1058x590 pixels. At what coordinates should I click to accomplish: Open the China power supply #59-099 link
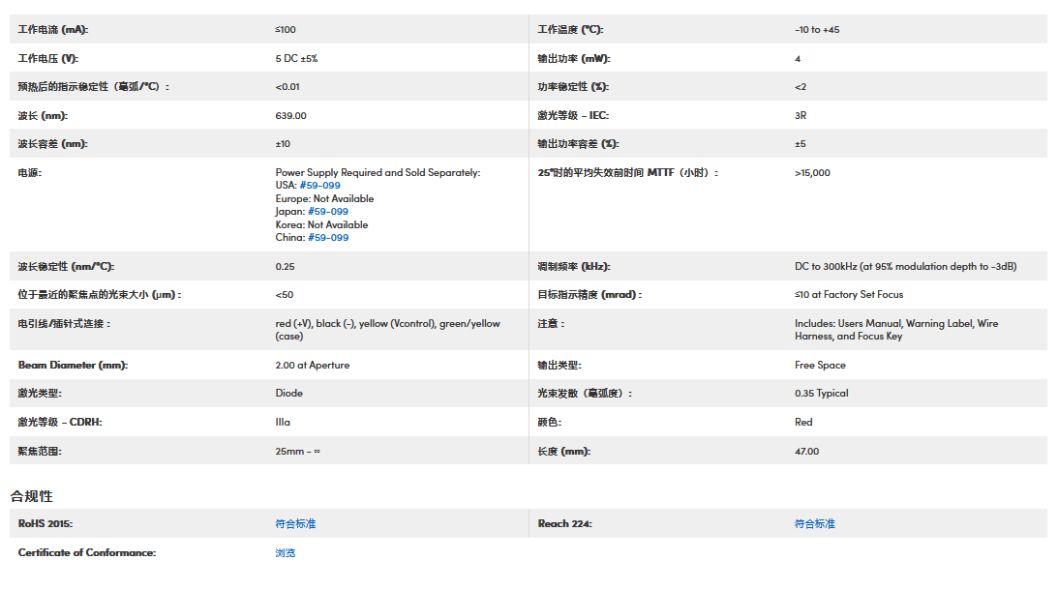(328, 238)
